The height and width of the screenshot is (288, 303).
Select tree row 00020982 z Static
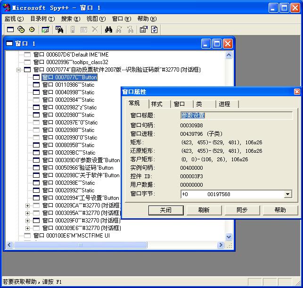70,107
